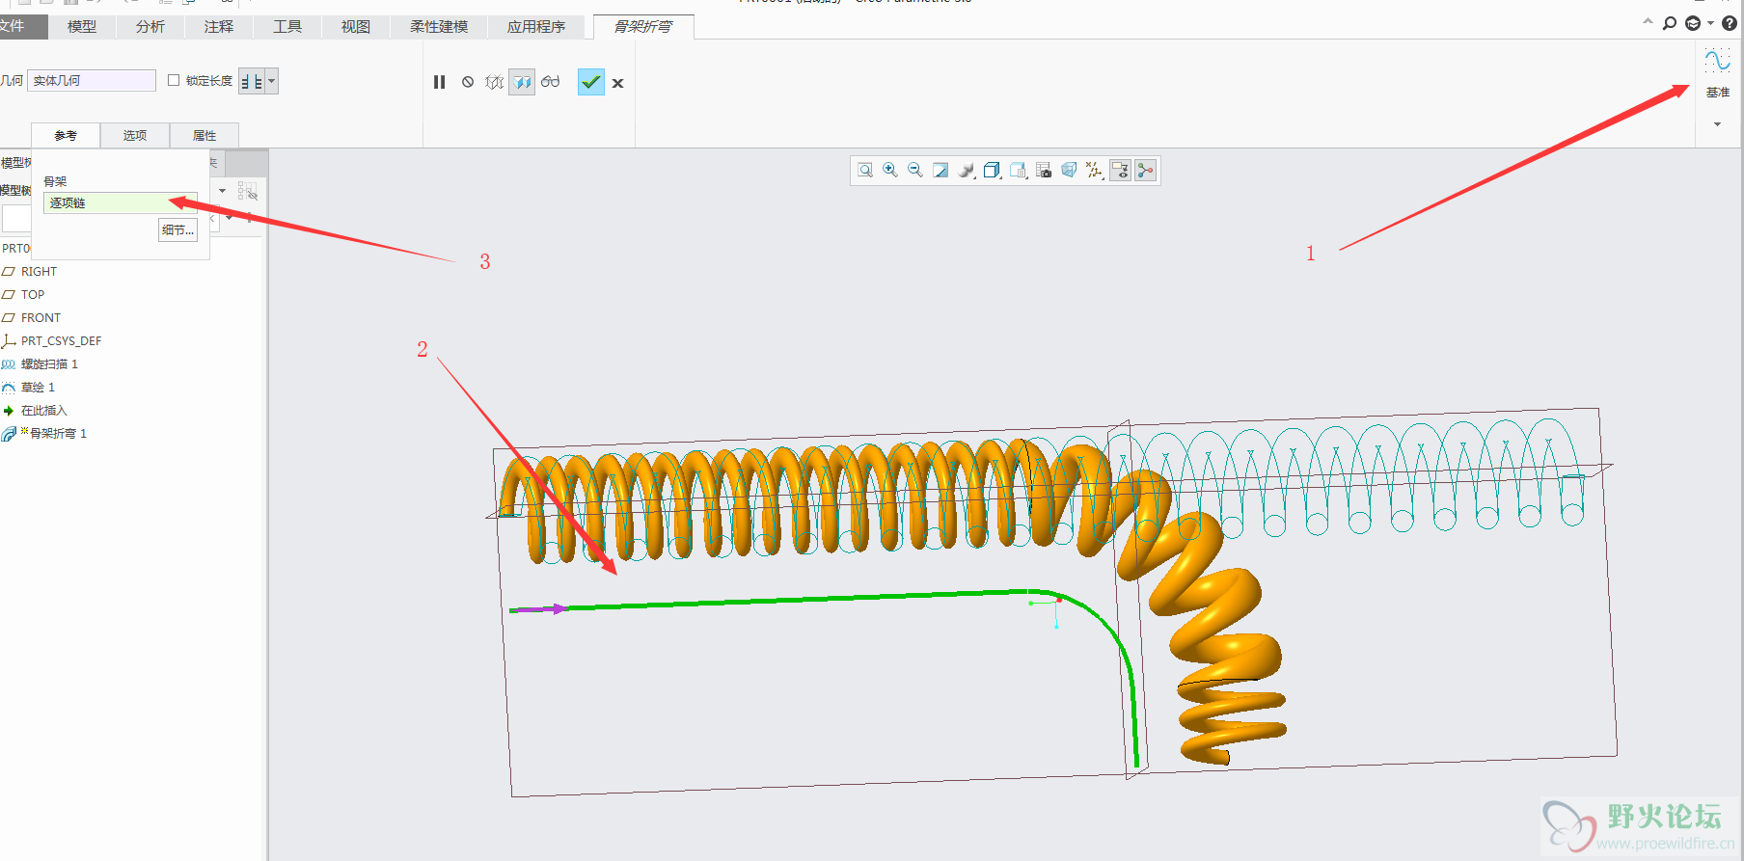This screenshot has width=1744, height=861.
Task: Switch to the 注释 ribbon tab
Action: pyautogui.click(x=219, y=27)
